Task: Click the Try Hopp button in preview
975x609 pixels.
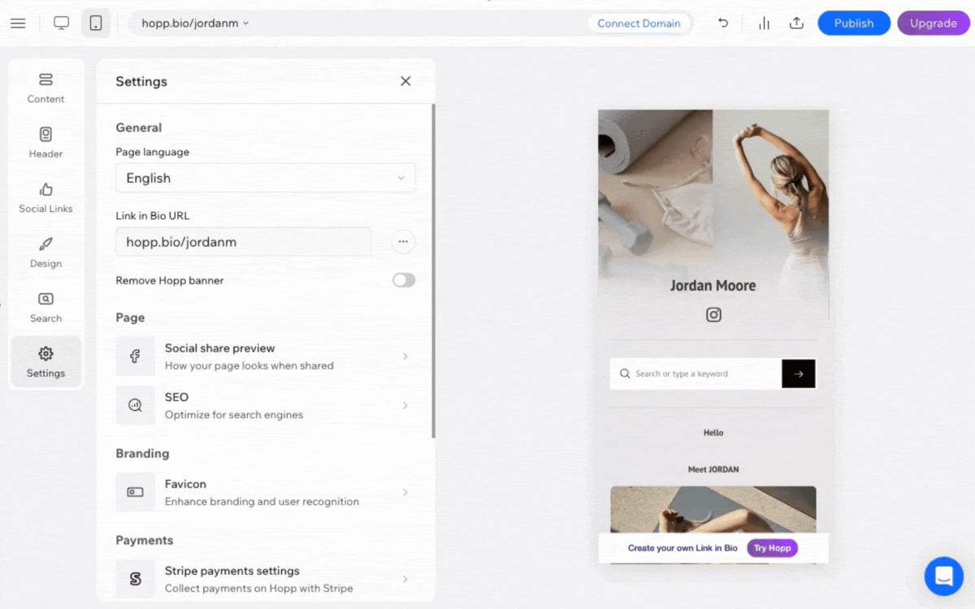Action: click(772, 548)
